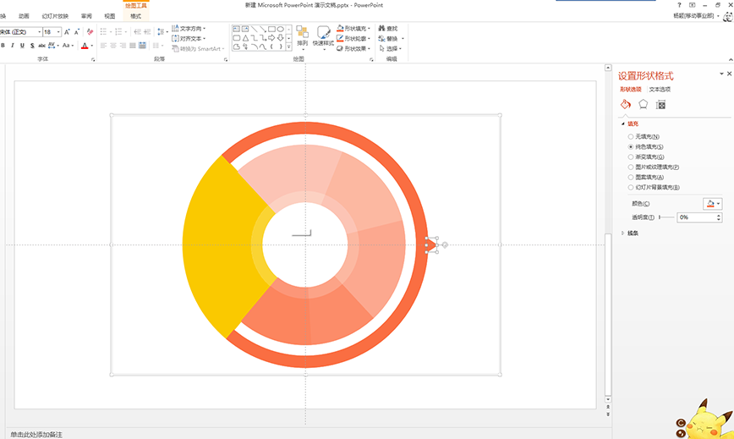Insert text box shape from gallery

tap(237, 29)
